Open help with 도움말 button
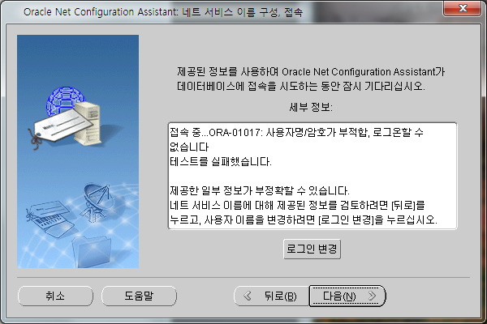The image size is (487, 324). point(139,296)
